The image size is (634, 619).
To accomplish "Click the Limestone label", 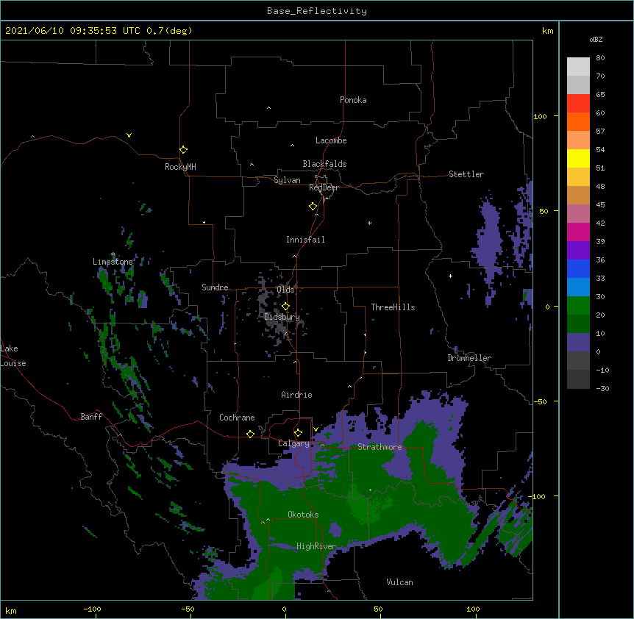I will [x=113, y=262].
